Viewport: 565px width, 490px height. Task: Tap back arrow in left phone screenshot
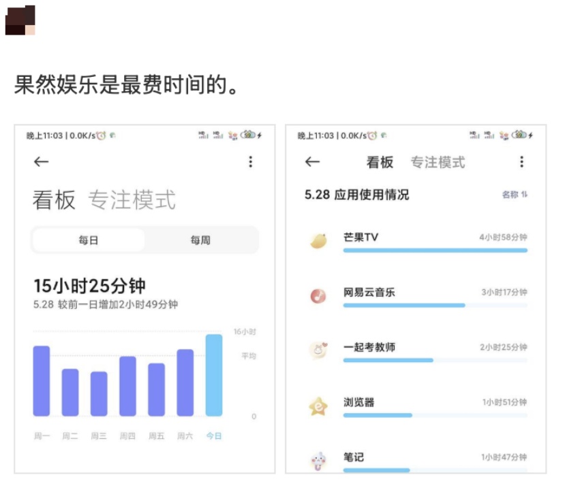(42, 161)
